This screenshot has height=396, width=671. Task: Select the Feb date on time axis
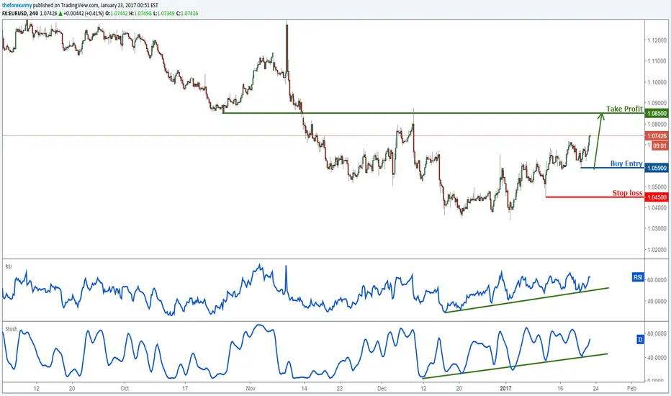click(631, 389)
